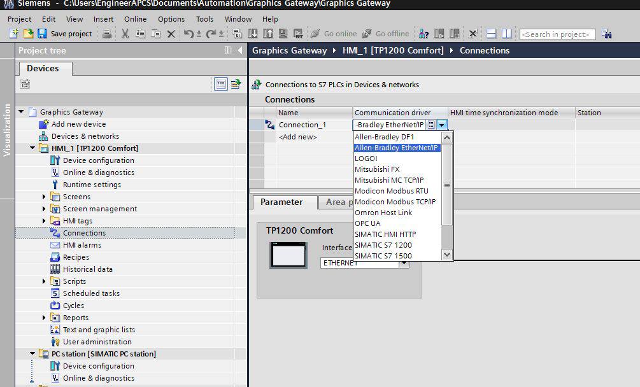Expand the Screen management folder
Viewport: 640px width, 387px height.
pos(44,209)
